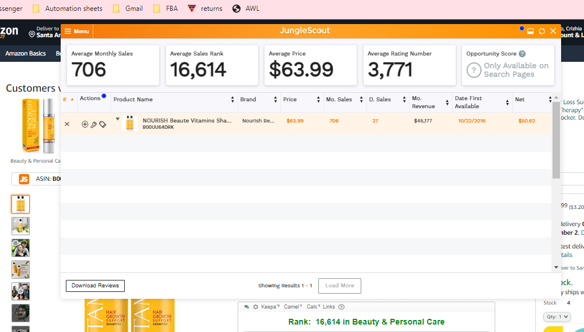The height and width of the screenshot is (332, 584).
Task: Add NOURISH product to tracker
Action: (85, 124)
